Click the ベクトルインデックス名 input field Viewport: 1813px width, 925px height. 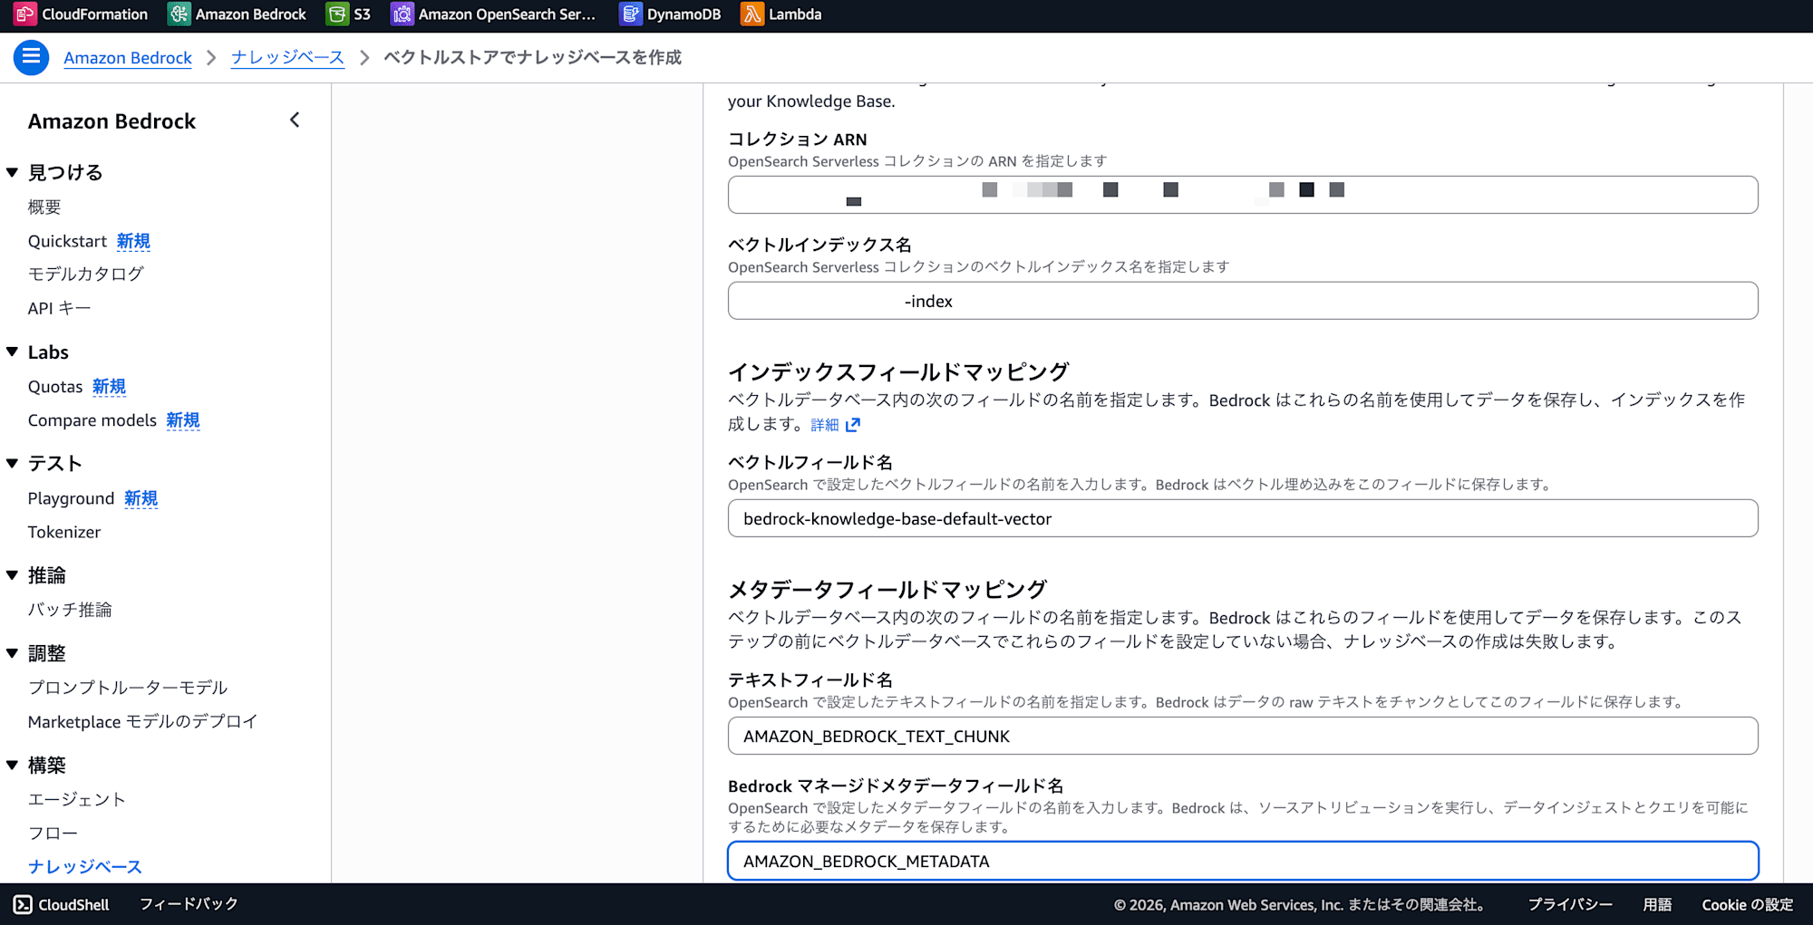coord(1243,301)
